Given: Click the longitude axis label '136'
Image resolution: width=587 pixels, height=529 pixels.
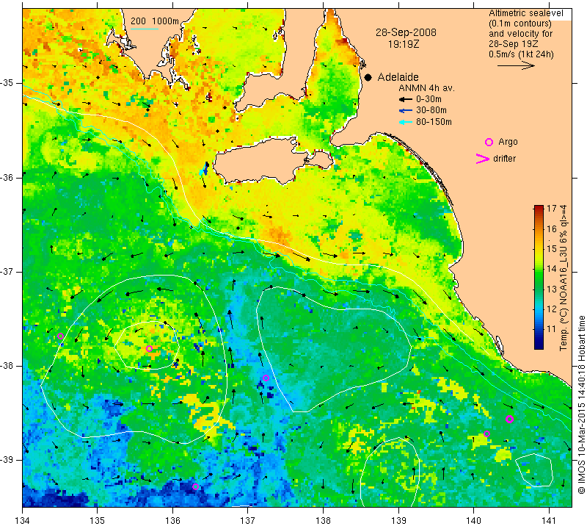Looking at the screenshot, I should point(172,521).
